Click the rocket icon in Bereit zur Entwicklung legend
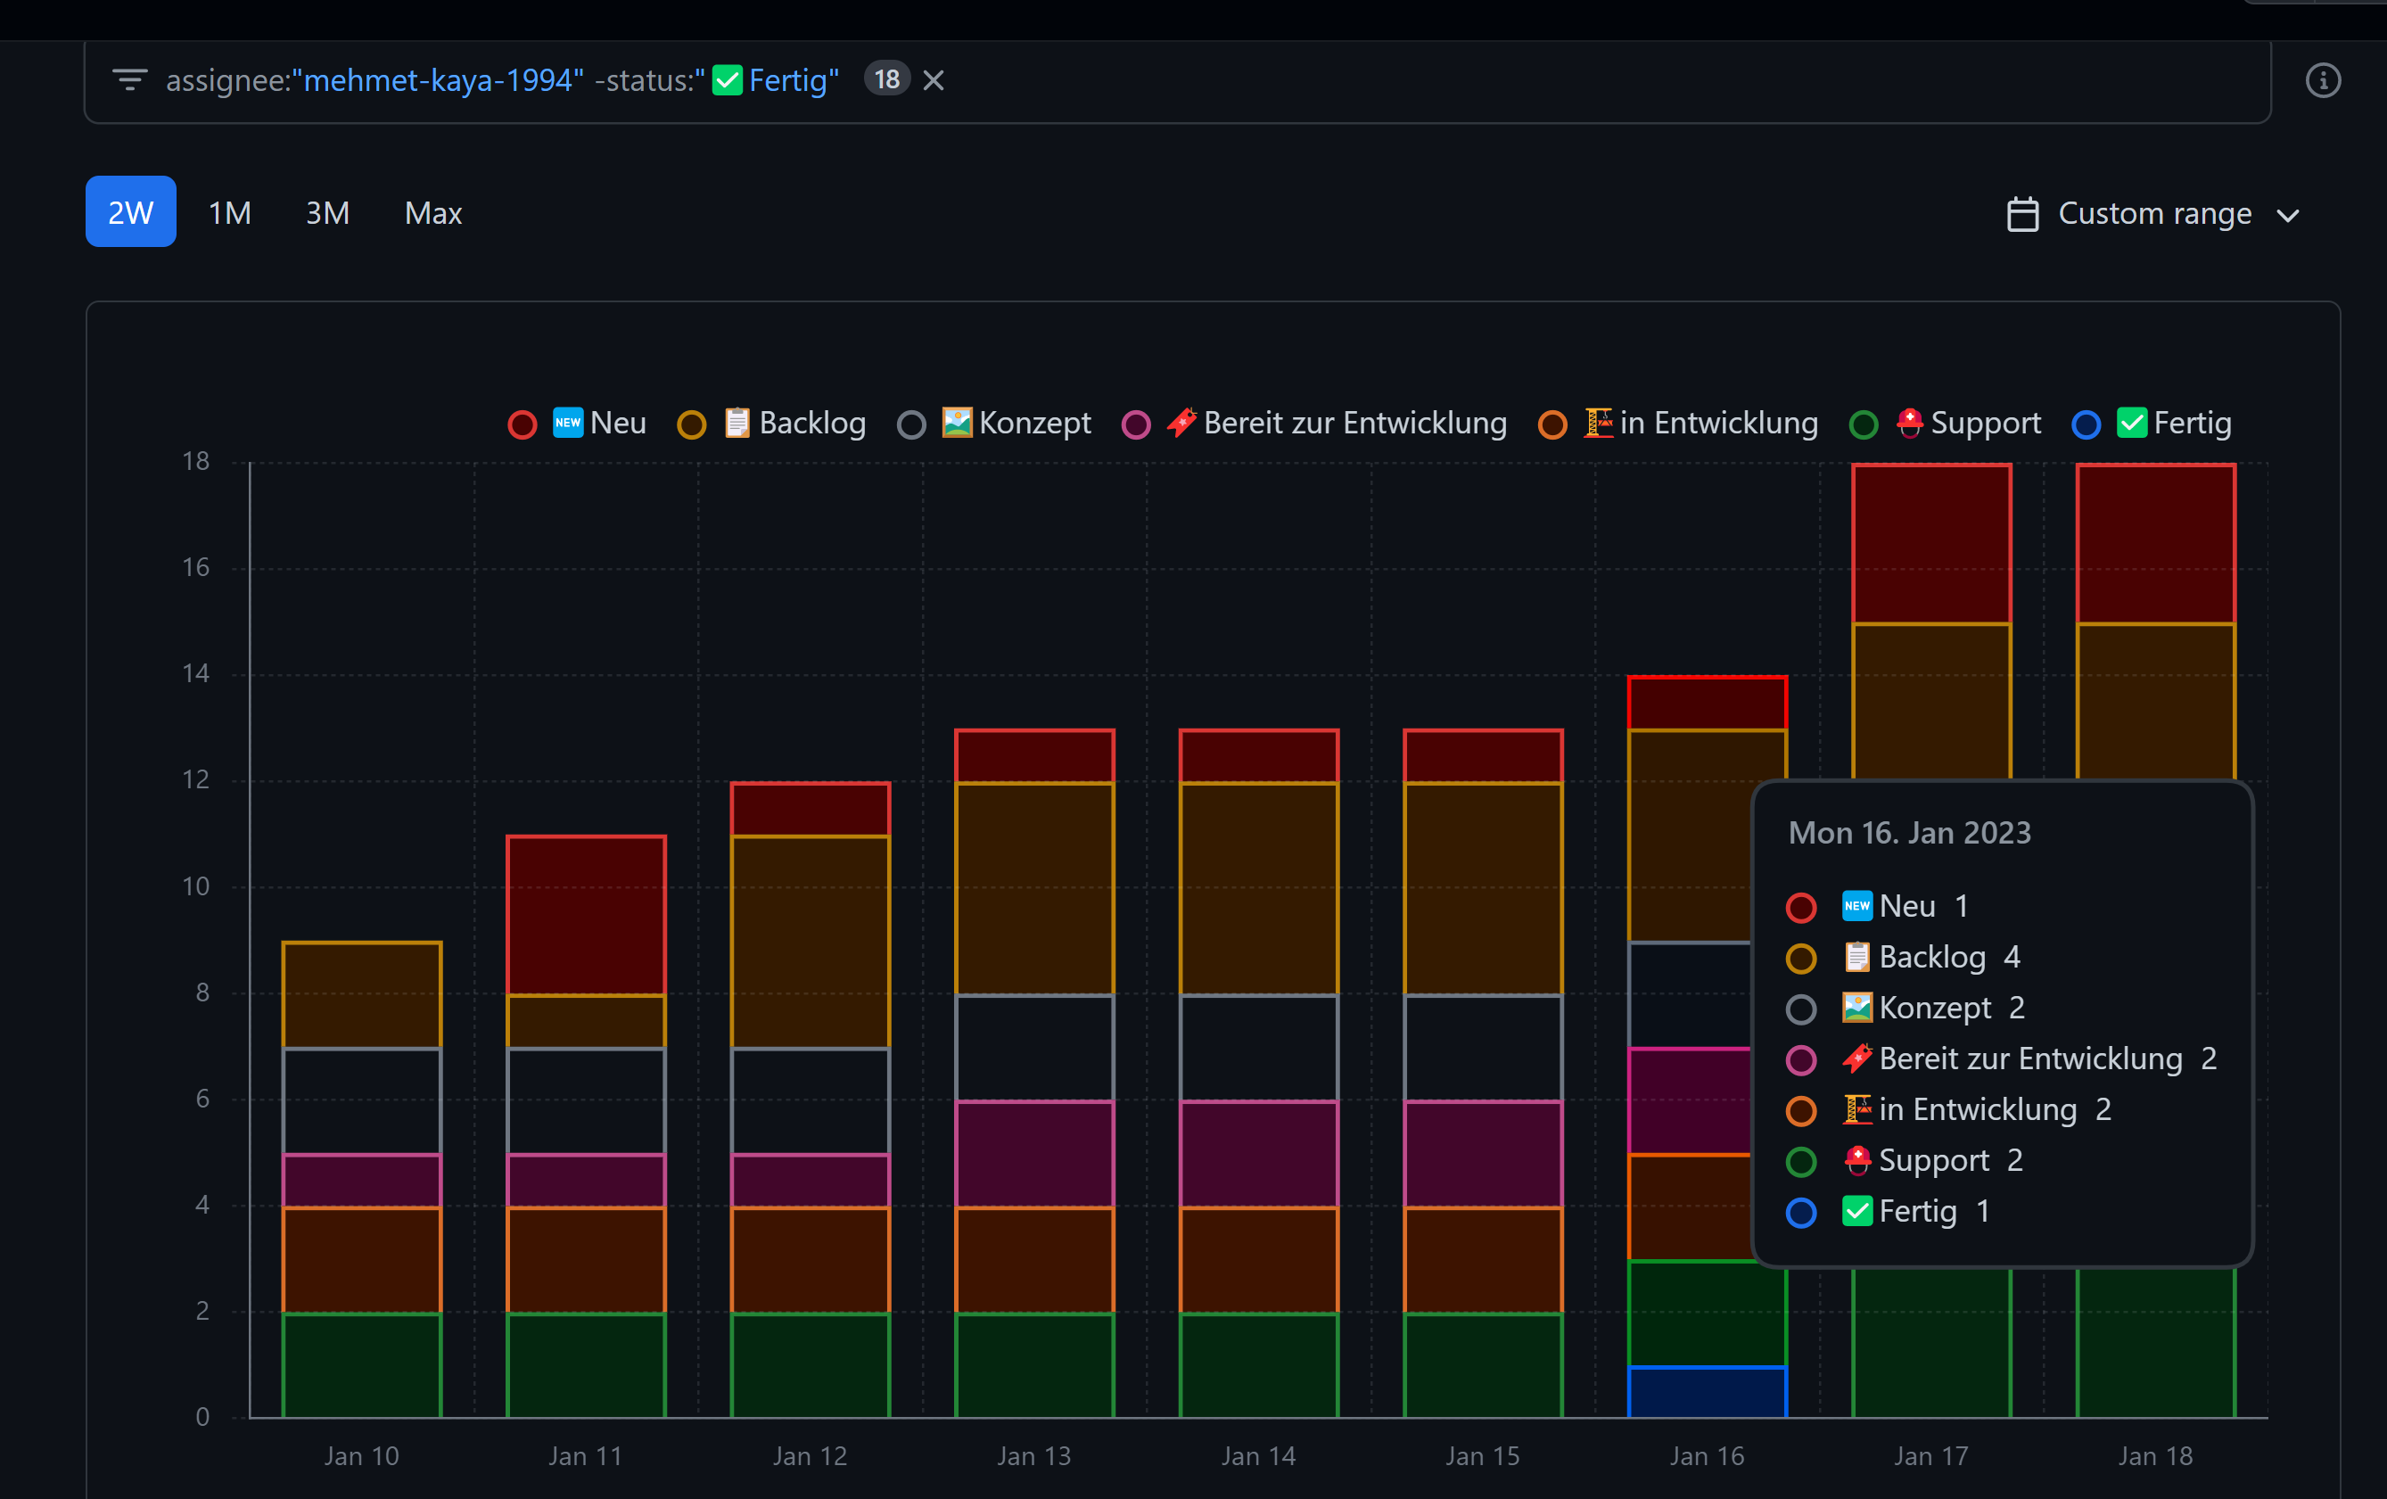 tap(1181, 423)
